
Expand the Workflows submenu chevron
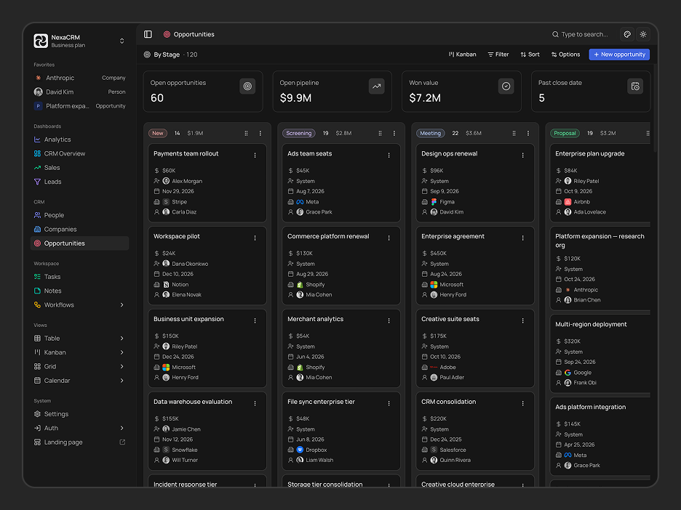(122, 305)
